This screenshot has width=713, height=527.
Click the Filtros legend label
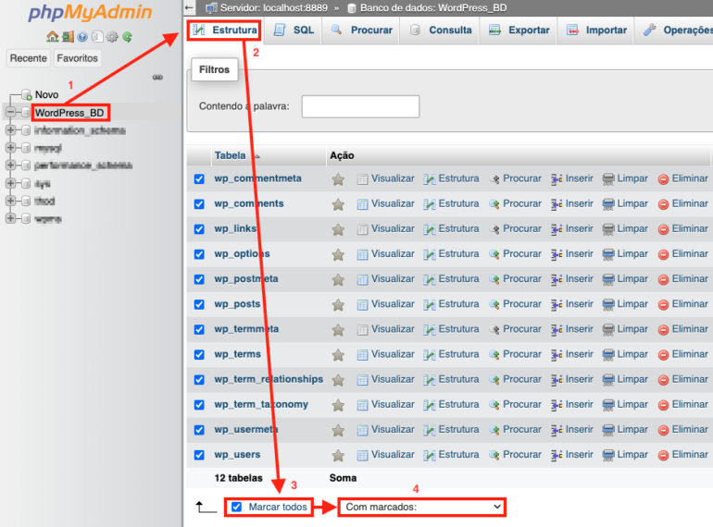(214, 69)
